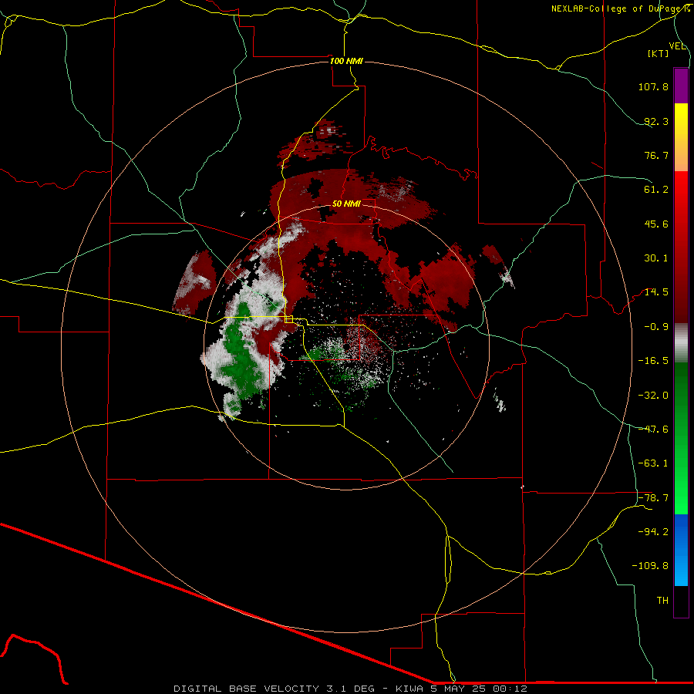Click the TH legend label
The image size is (694, 694).
click(x=662, y=601)
